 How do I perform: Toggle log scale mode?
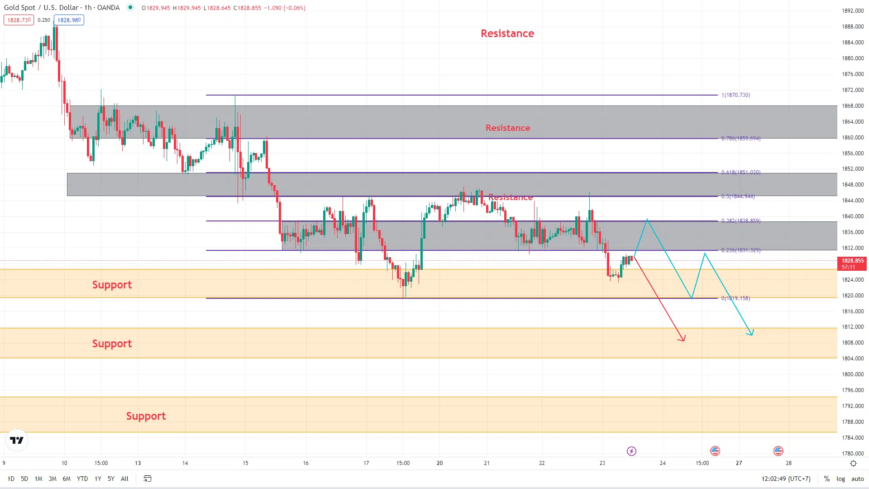[840, 479]
